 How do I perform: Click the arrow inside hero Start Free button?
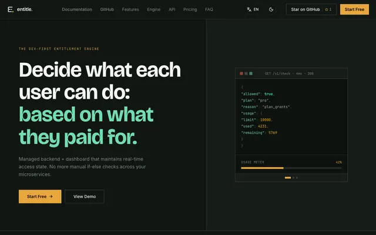pos(51,196)
